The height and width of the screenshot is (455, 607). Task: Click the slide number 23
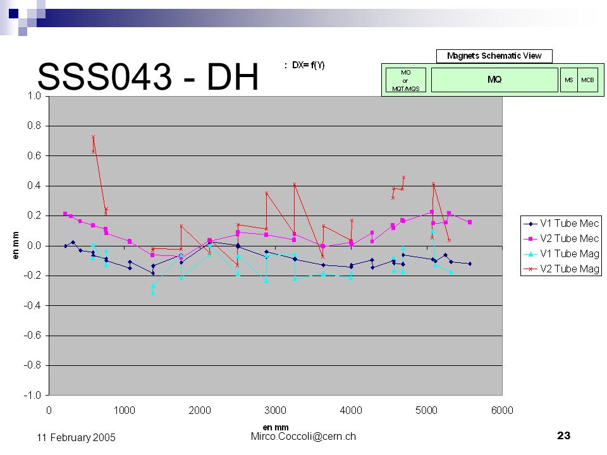point(563,435)
